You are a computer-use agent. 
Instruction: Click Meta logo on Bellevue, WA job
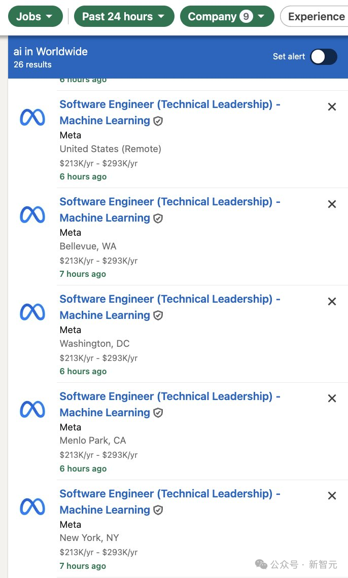click(32, 215)
